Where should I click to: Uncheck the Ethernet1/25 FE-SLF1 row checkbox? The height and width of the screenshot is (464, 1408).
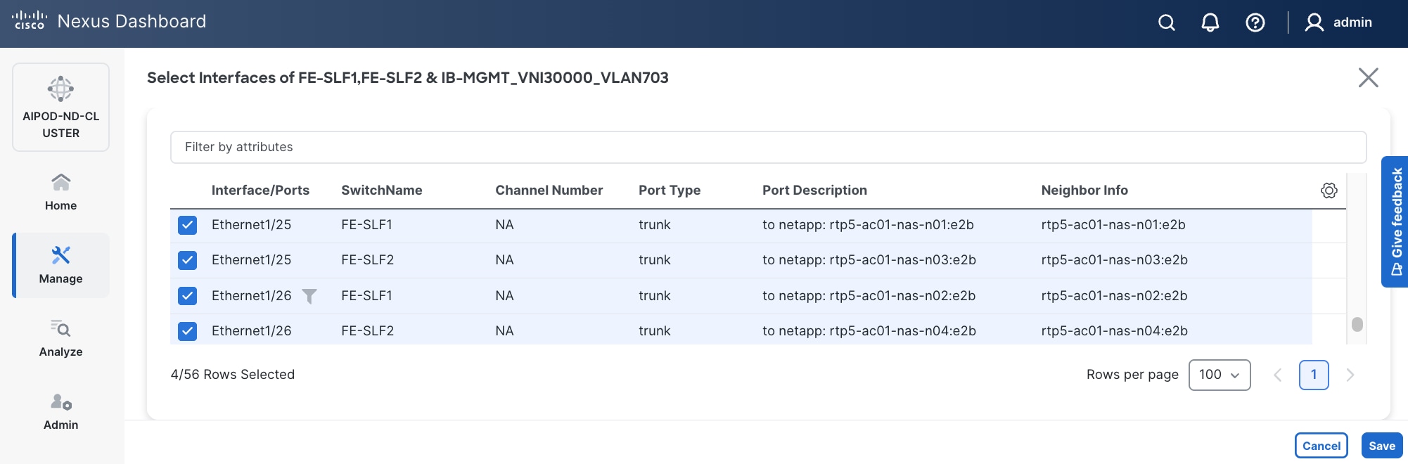[x=187, y=225]
